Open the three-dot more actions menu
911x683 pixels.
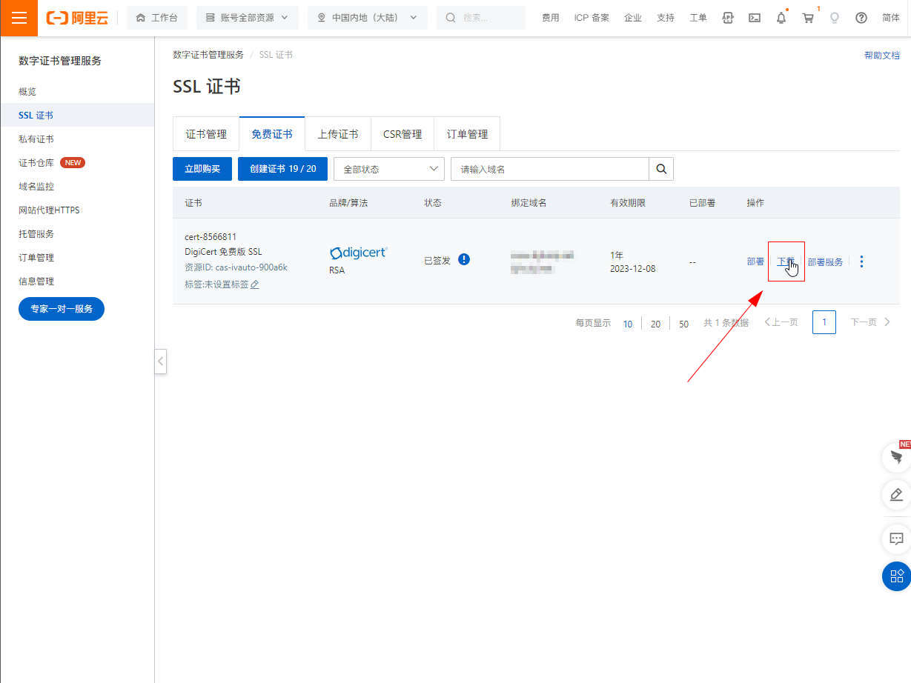tap(861, 261)
